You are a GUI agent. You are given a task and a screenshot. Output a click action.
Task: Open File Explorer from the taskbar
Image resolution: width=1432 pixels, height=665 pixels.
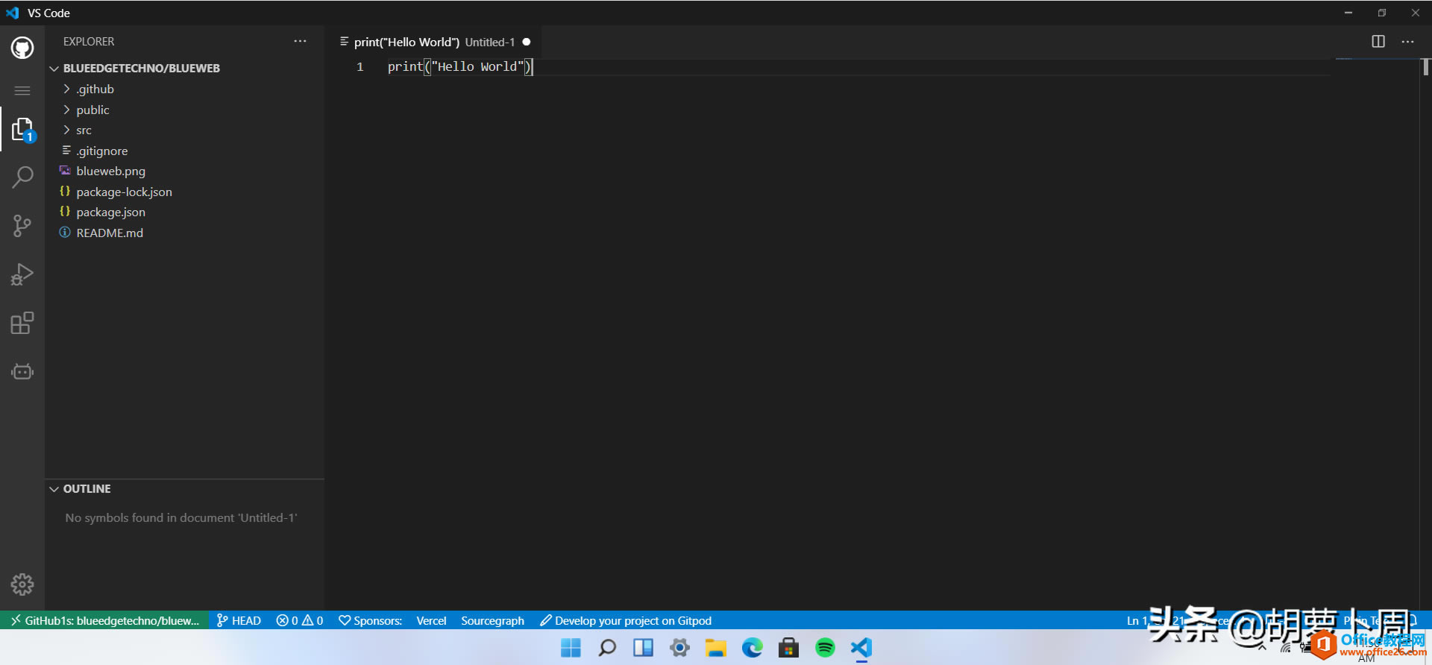pos(716,648)
